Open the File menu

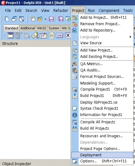pos(8,11)
